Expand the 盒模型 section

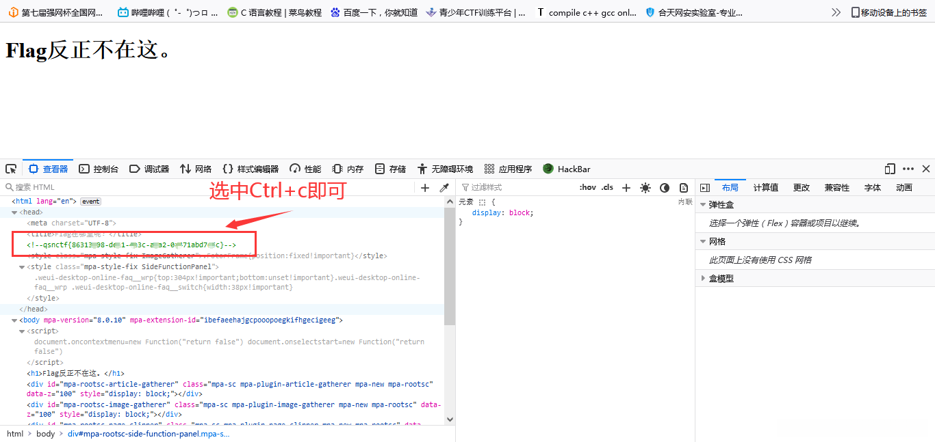pos(703,278)
